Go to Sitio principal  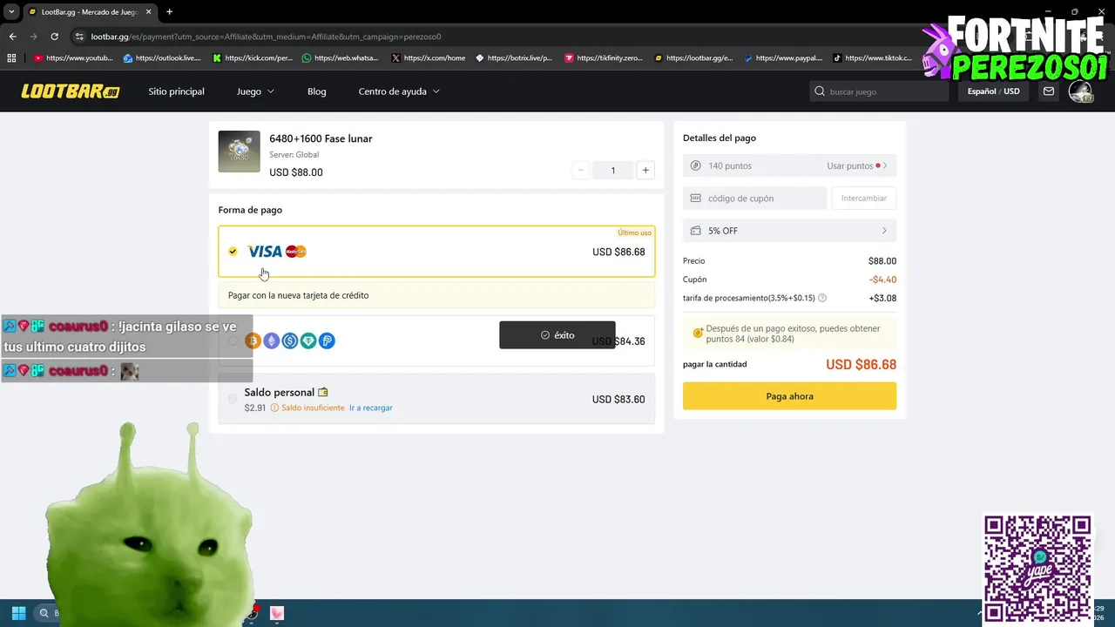point(176,91)
